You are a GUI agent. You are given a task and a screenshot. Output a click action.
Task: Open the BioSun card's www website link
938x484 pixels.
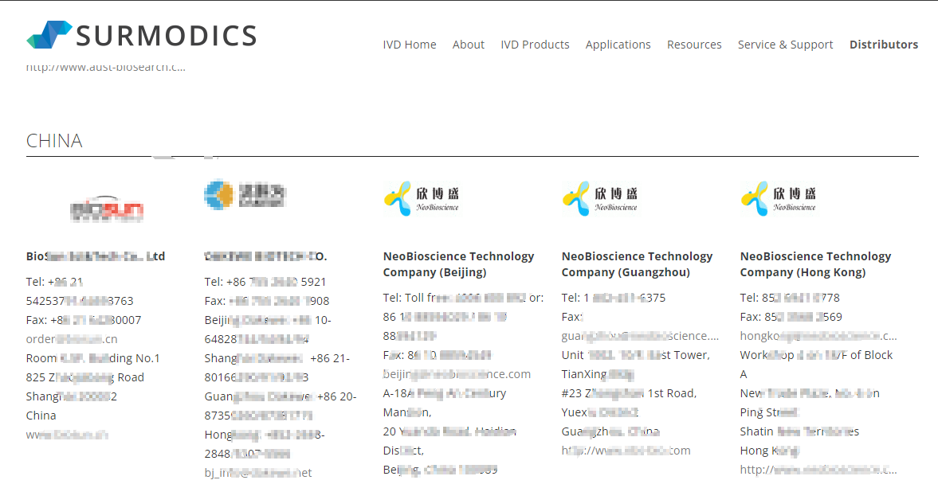(67, 435)
